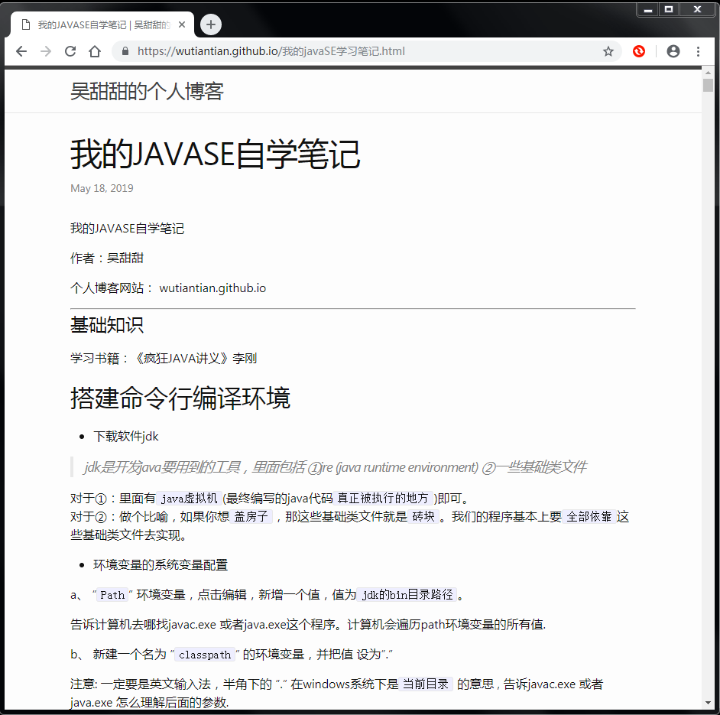This screenshot has width=720, height=715.
Task: View site security lock information
Action: click(125, 51)
